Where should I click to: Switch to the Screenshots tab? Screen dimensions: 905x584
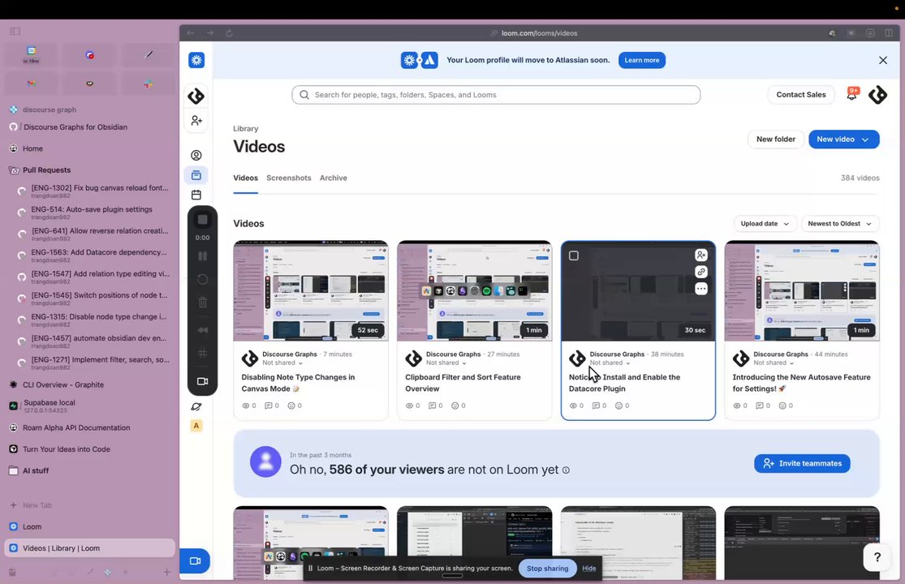[x=289, y=178]
